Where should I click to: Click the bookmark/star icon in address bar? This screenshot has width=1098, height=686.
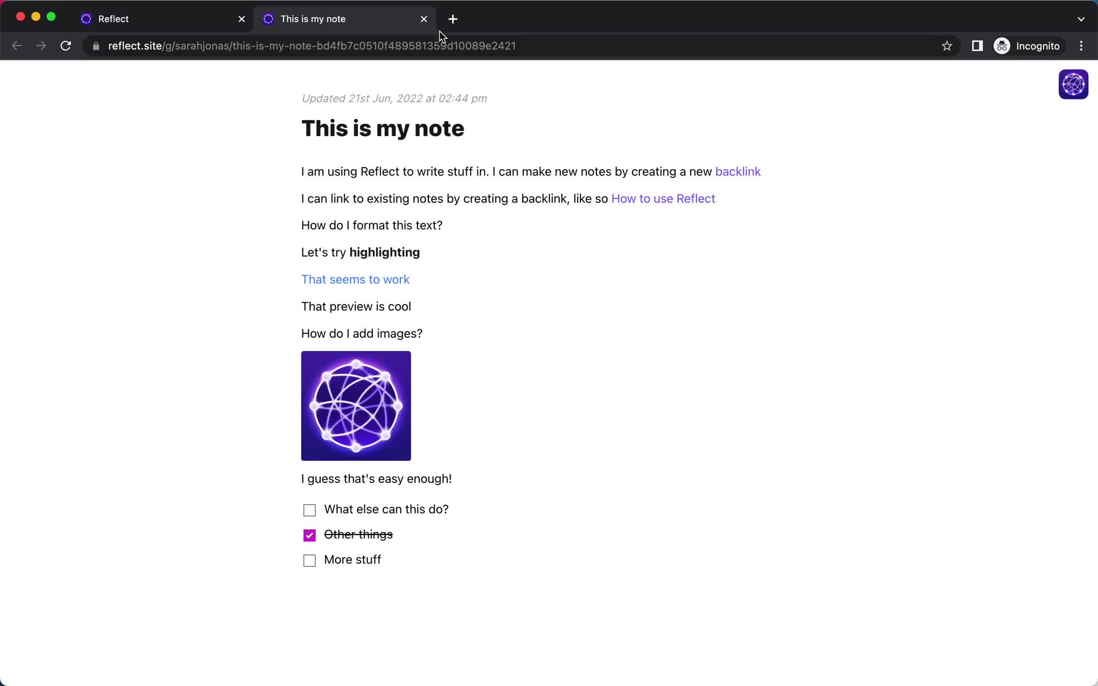pos(946,46)
